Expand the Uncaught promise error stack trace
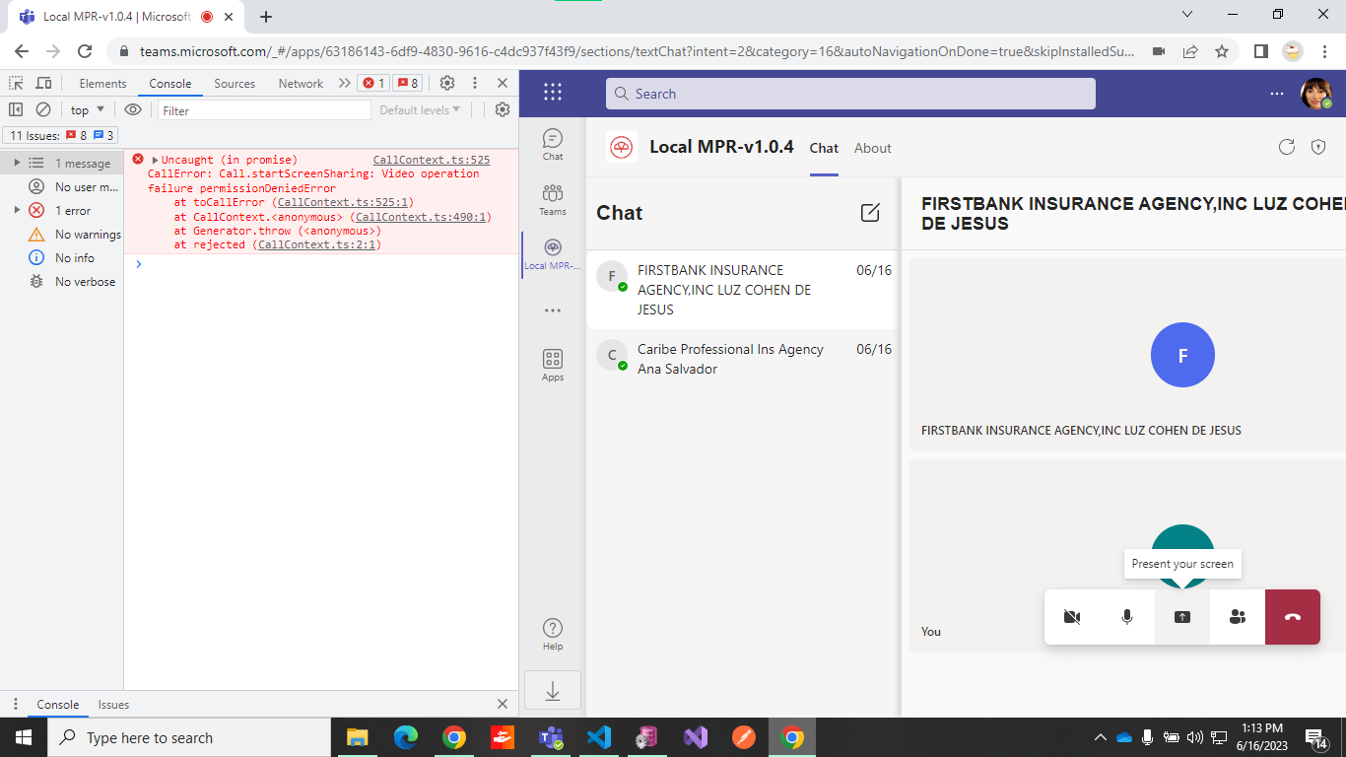 coord(158,159)
